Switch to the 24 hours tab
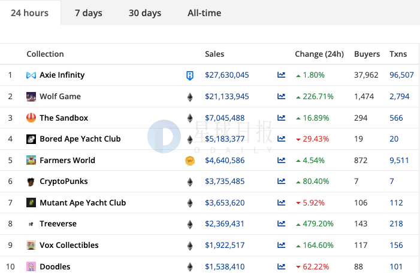 point(30,13)
